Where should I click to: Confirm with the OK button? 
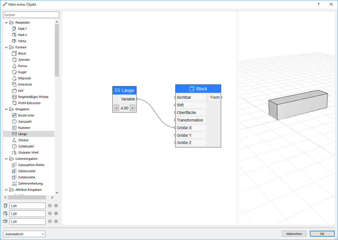pos(322,234)
